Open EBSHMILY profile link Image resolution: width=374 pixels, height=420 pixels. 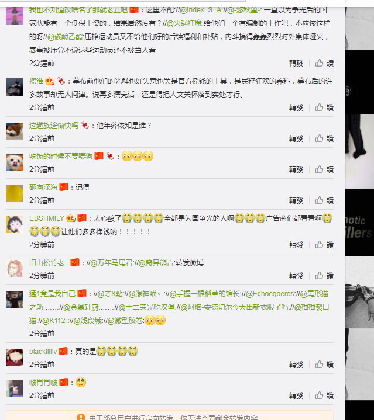(47, 218)
